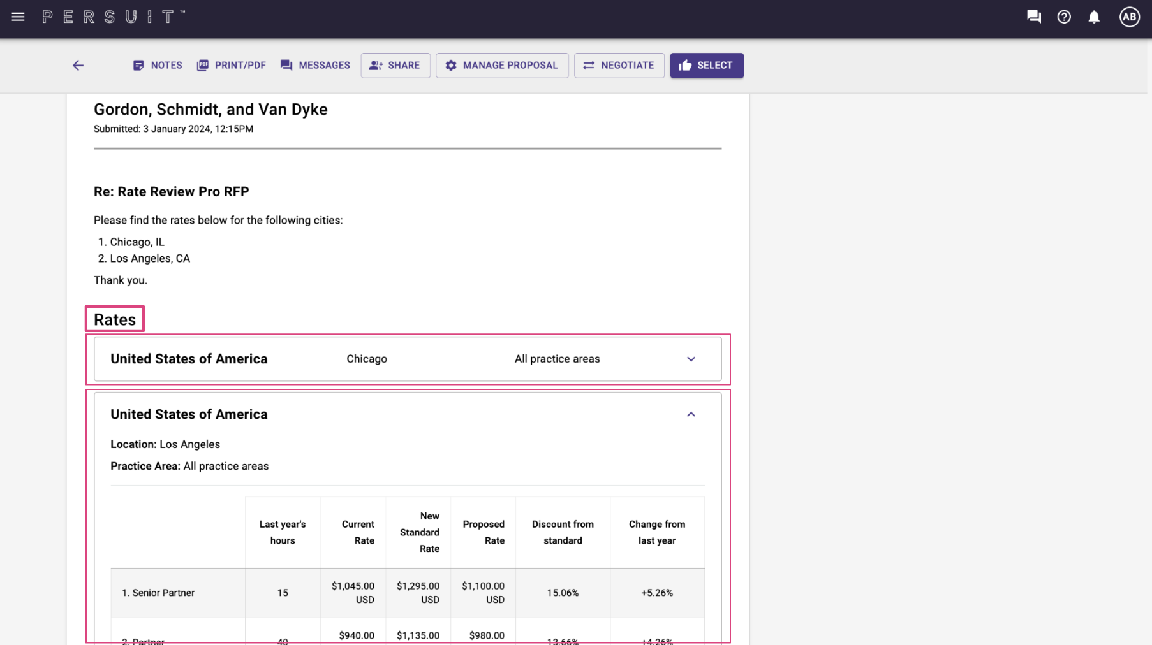Click the 'Chicago, IL' list item
1152x645 pixels.
pyautogui.click(x=137, y=242)
